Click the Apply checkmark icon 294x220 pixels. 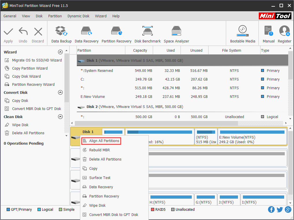8,31
